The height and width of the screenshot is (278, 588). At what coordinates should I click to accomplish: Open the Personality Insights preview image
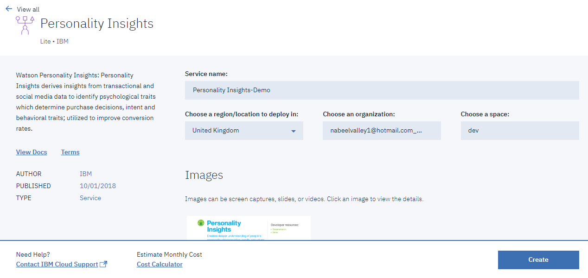(249, 227)
